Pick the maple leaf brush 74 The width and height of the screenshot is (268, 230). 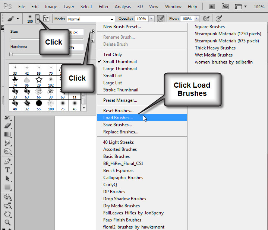[15, 81]
